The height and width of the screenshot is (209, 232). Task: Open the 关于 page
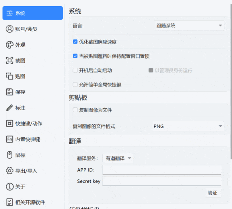(x=33, y=187)
